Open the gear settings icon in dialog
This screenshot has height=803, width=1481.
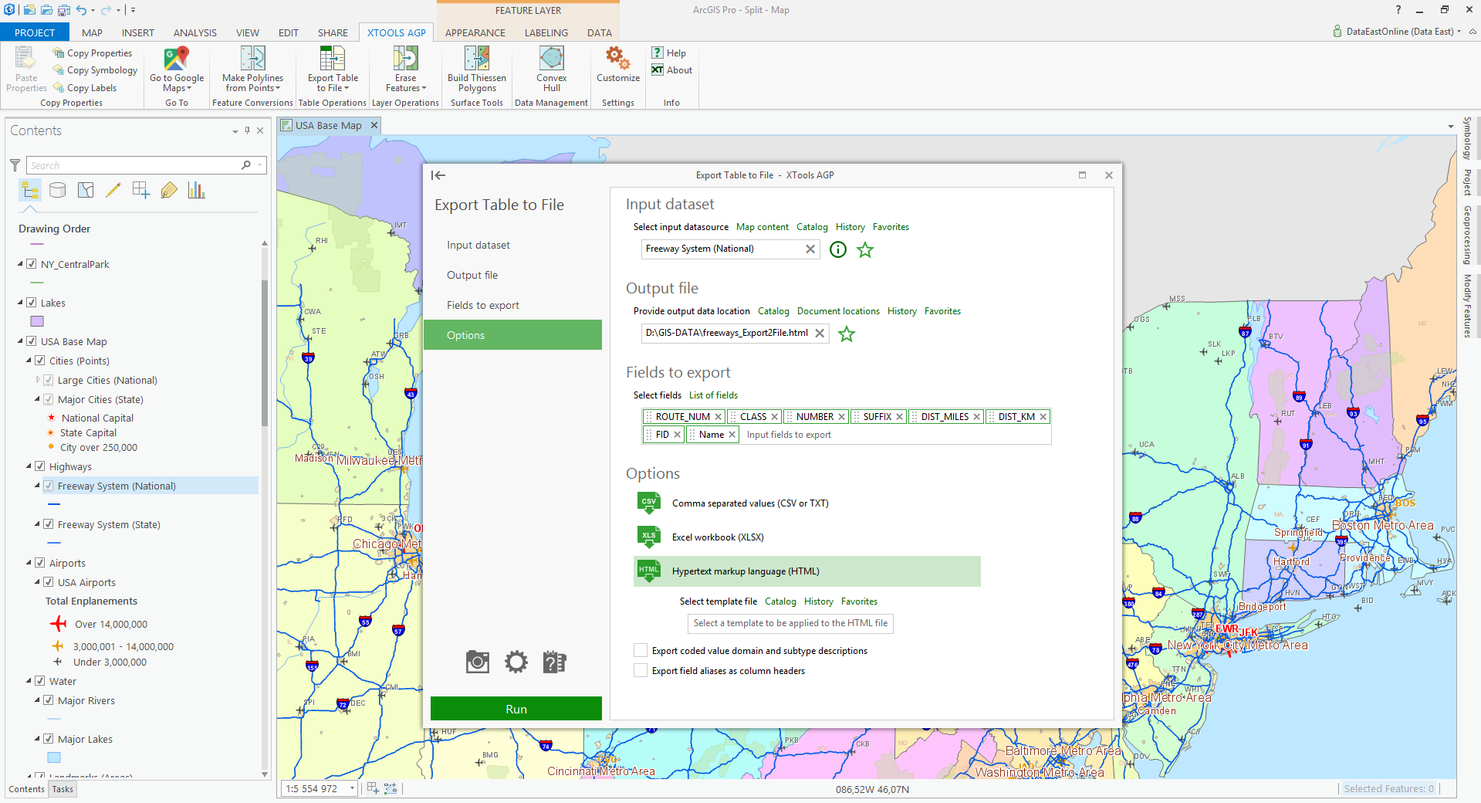(x=516, y=662)
